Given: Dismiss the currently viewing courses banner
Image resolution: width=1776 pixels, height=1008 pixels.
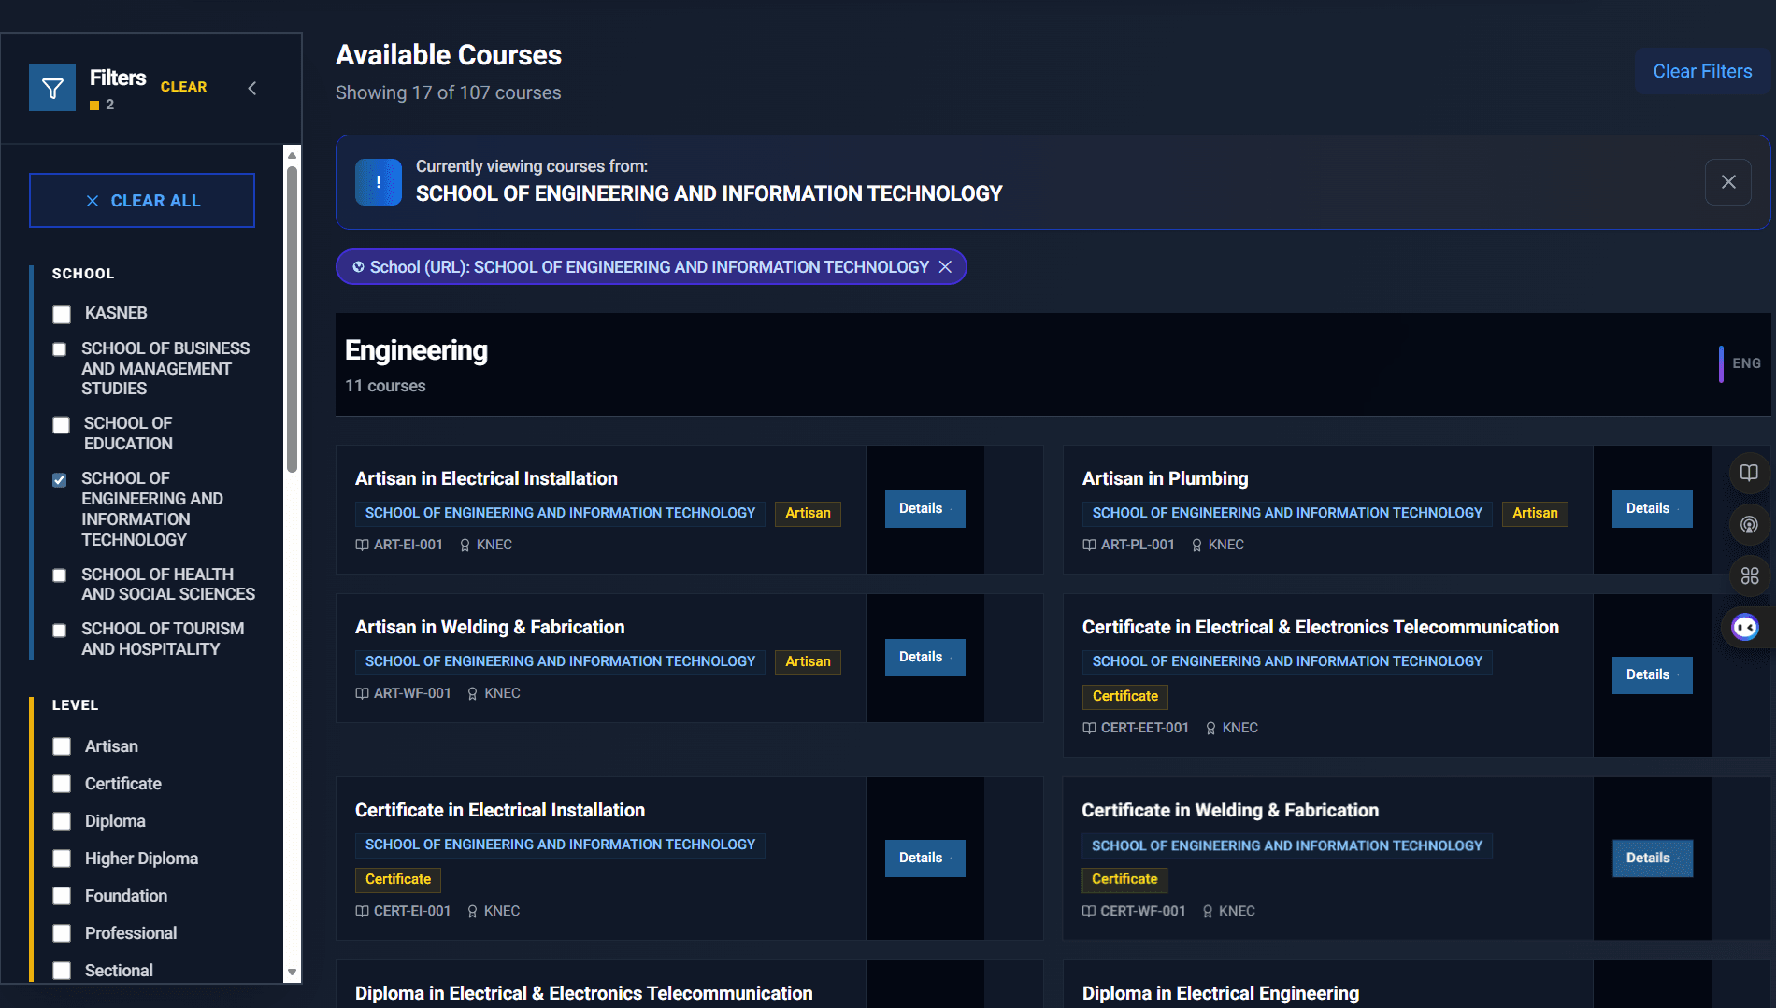Looking at the screenshot, I should [x=1727, y=182].
